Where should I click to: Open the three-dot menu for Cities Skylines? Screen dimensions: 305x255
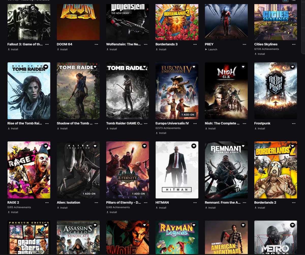pos(294,44)
